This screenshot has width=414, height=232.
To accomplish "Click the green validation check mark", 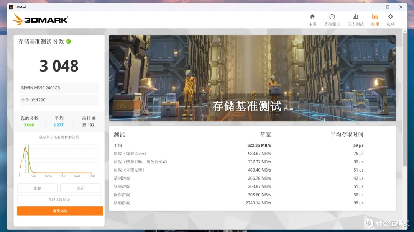I will (68, 41).
